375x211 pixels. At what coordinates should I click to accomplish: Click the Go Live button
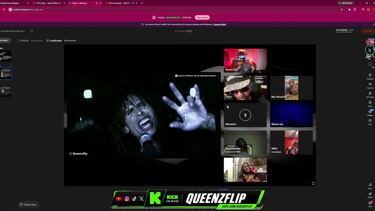click(x=368, y=31)
